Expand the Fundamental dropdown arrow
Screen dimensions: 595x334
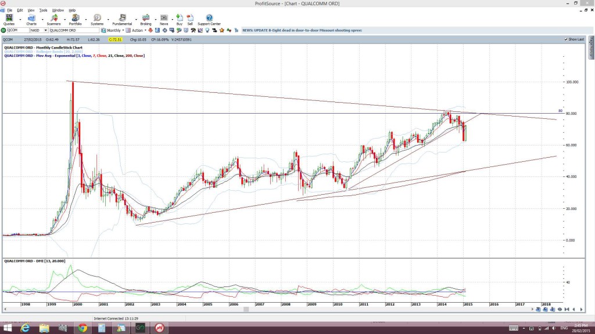(x=136, y=19)
